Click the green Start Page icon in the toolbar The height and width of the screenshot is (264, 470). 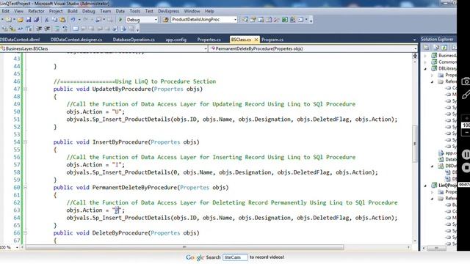point(285,20)
